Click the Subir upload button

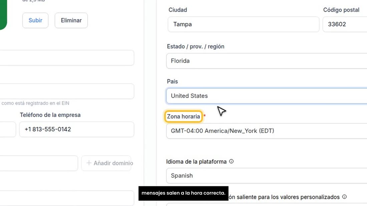(x=35, y=20)
